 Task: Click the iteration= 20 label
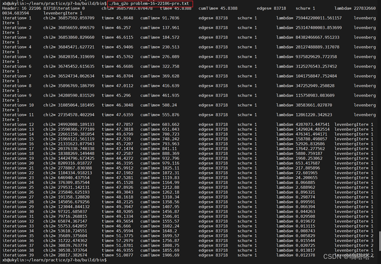click(x=18, y=163)
